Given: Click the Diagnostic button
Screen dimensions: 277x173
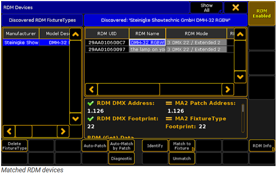Looking at the screenshot, I should (121, 158).
